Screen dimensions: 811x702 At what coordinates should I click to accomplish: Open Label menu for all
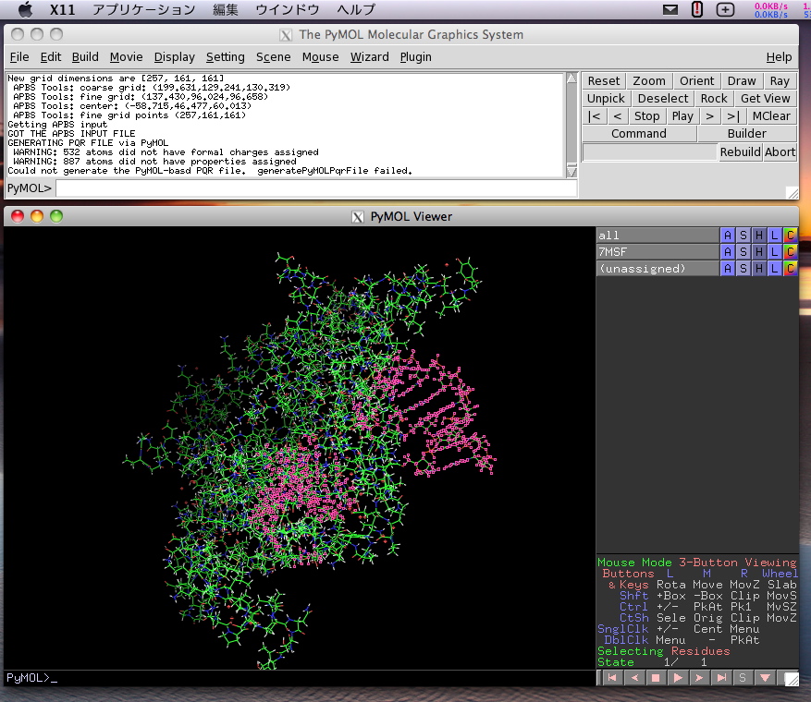coord(774,236)
